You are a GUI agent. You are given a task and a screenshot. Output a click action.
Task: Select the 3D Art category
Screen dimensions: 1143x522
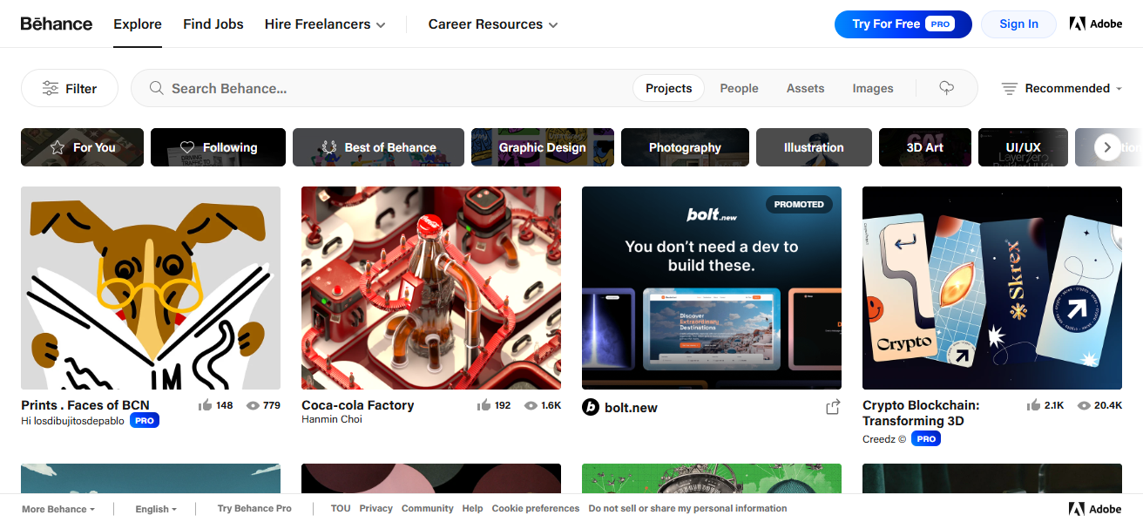[x=925, y=147]
